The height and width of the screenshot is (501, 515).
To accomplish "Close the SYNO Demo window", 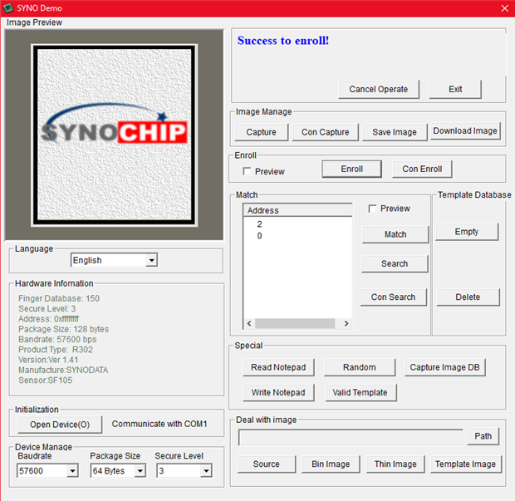I will (505, 8).
